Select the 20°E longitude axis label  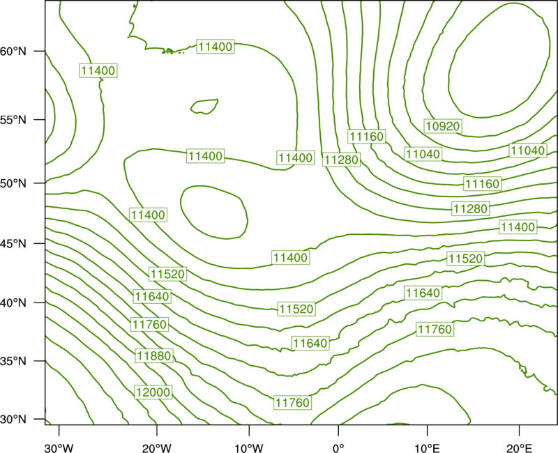point(519,448)
